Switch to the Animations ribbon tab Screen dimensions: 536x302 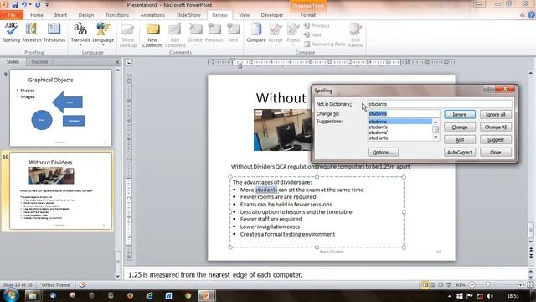(x=152, y=15)
